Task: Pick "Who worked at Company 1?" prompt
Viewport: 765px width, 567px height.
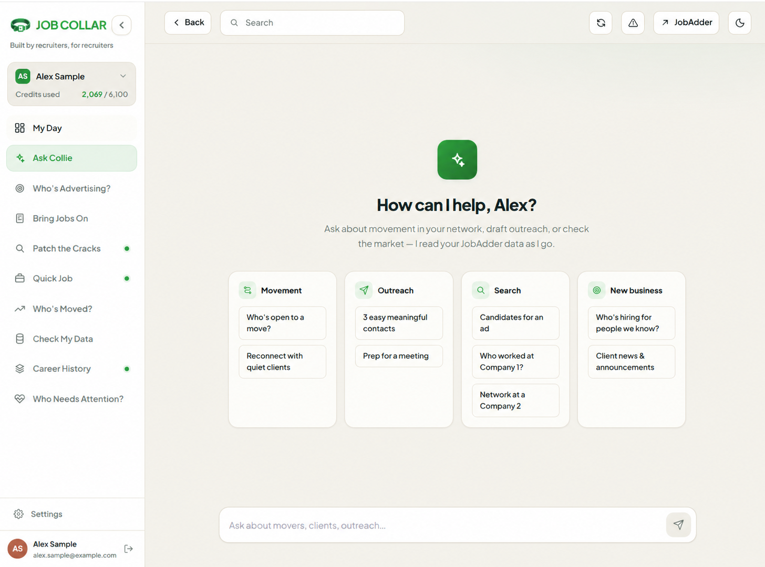Action: 515,362
